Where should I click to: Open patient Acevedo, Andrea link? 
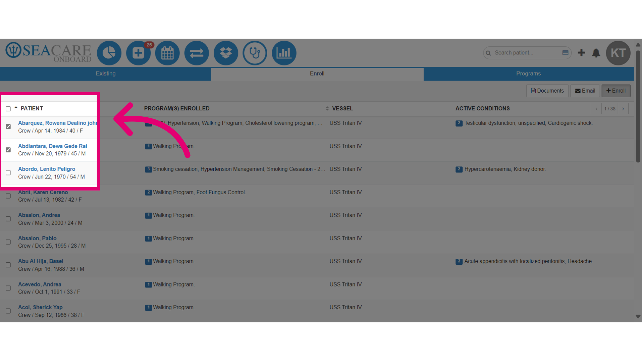coord(39,284)
